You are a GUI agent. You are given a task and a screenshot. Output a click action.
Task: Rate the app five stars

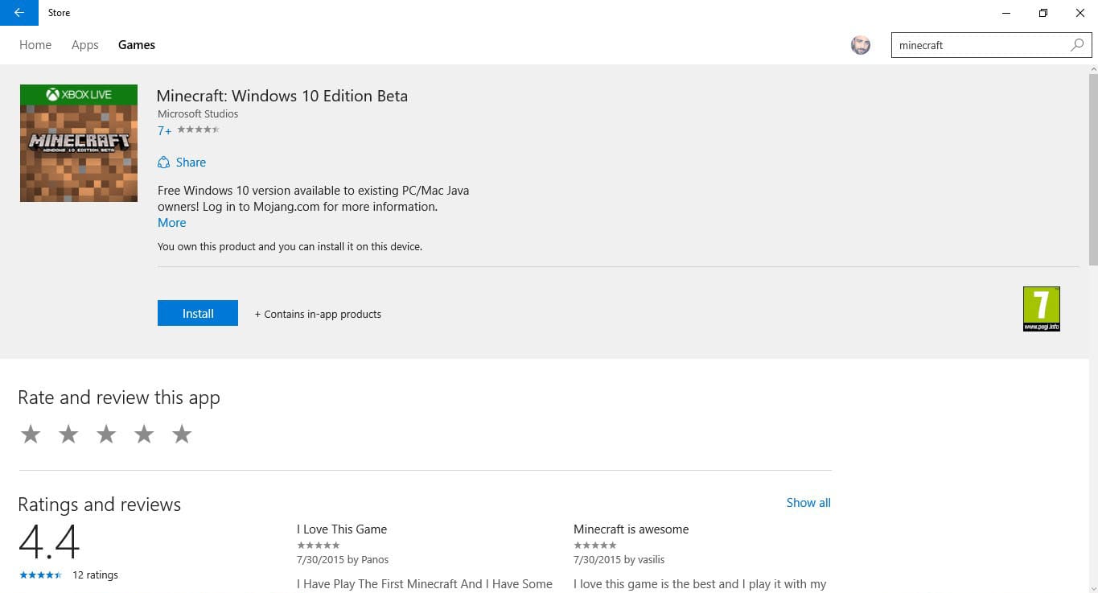click(x=182, y=434)
